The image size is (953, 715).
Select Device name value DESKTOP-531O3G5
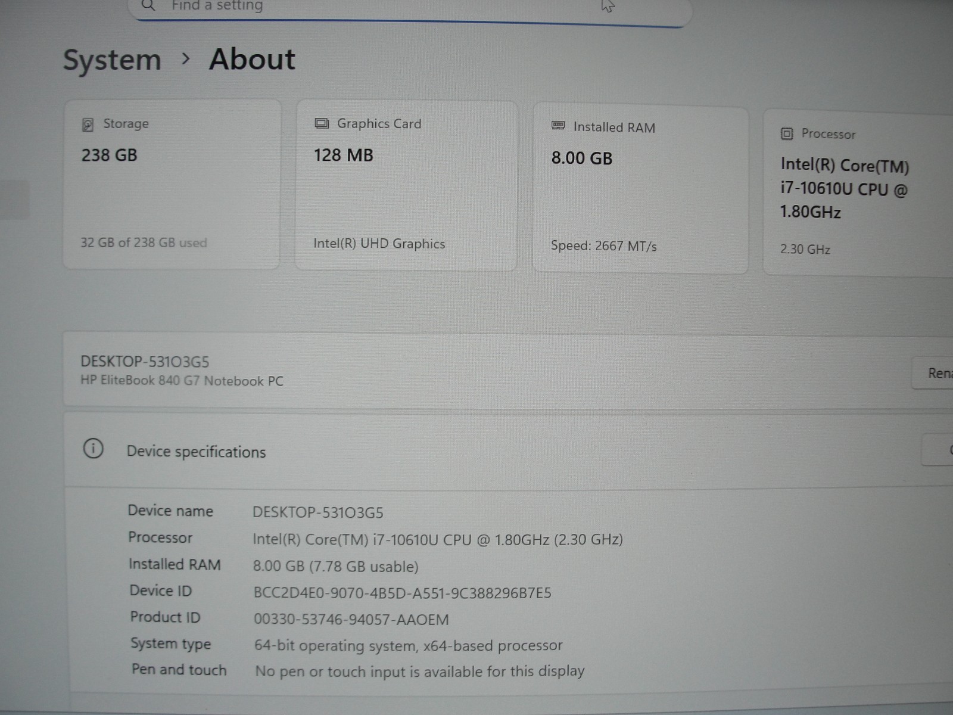tap(318, 512)
